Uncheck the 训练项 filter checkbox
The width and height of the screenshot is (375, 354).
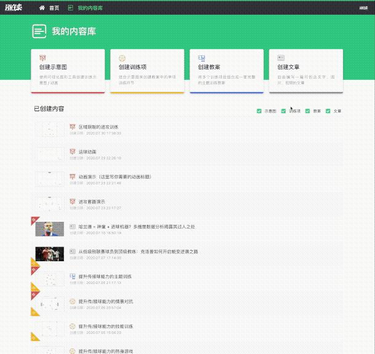[283, 111]
